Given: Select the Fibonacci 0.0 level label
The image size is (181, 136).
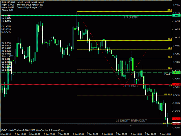Looking at the screenshot, I should coord(170,86).
